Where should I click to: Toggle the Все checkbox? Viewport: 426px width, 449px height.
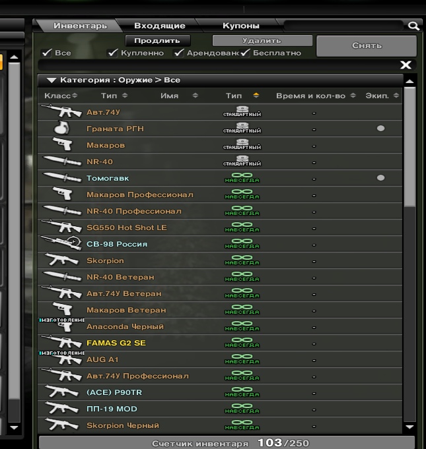tap(46, 53)
